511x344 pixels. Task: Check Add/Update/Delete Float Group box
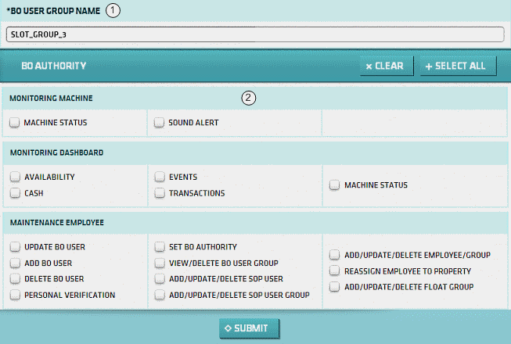tap(334, 287)
